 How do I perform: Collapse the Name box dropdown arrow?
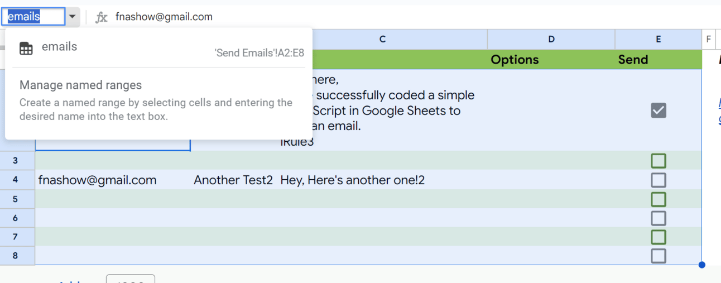pos(73,17)
